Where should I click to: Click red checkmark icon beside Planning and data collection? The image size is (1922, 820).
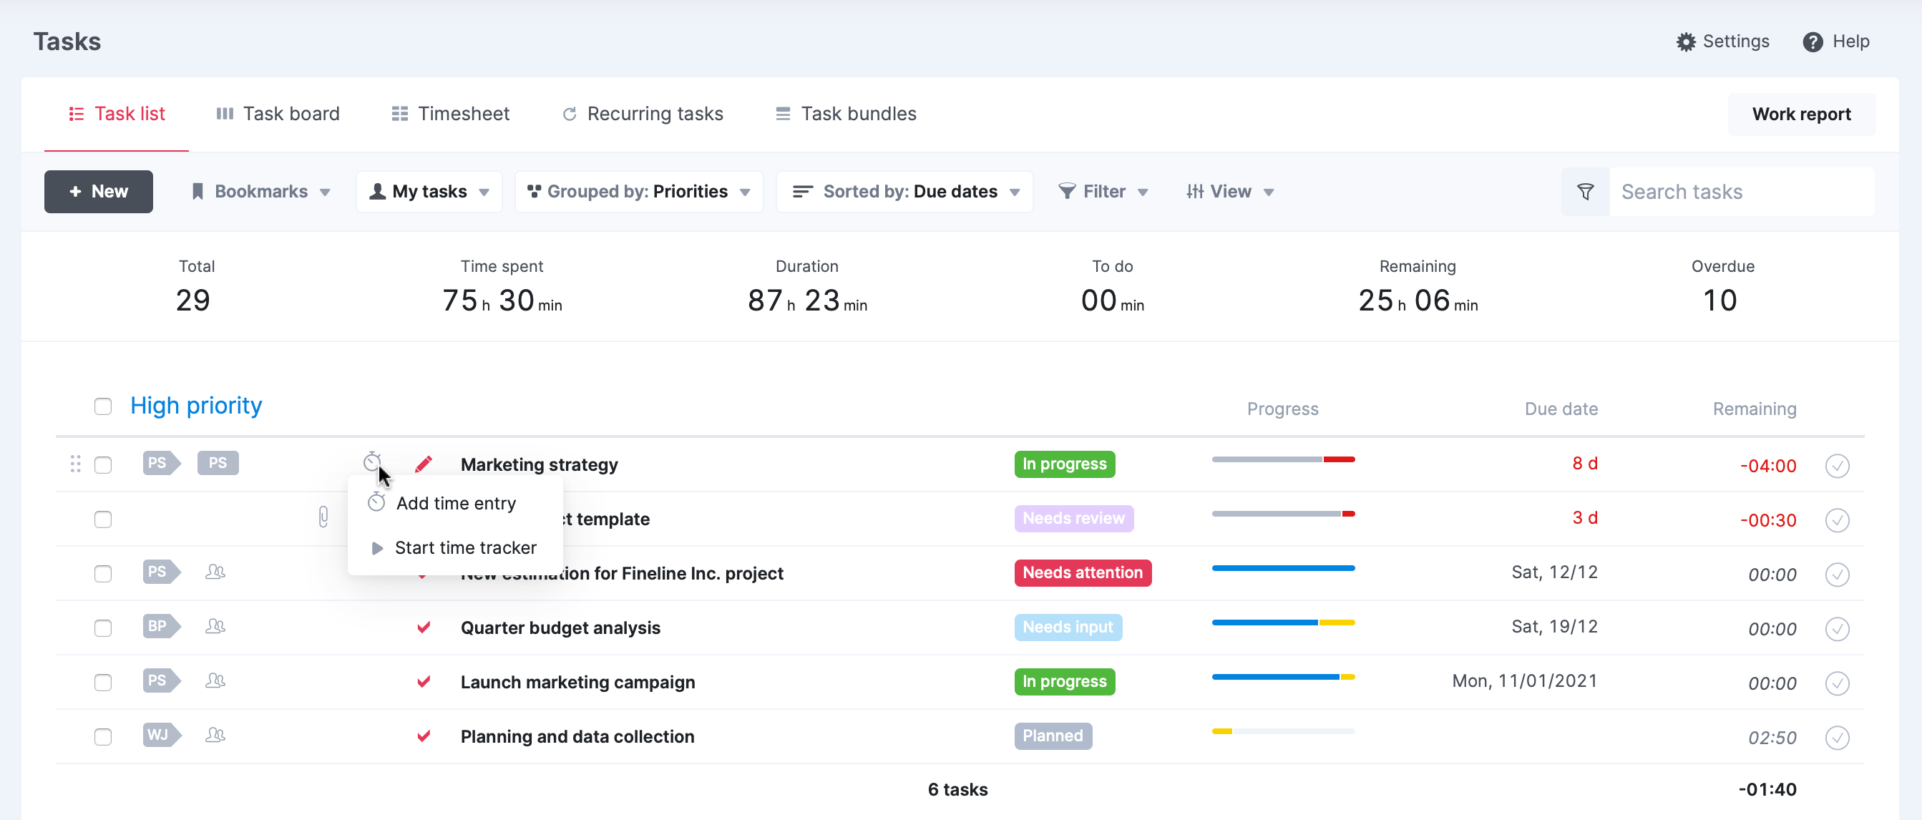[x=423, y=736]
